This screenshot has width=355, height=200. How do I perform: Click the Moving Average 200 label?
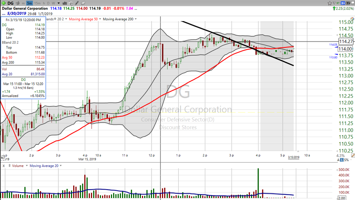click(x=118, y=19)
